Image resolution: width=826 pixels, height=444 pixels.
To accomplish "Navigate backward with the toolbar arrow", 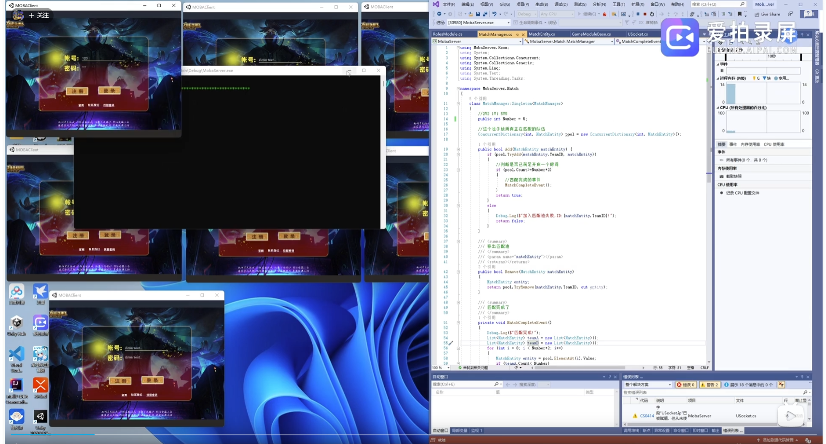I will click(x=439, y=14).
